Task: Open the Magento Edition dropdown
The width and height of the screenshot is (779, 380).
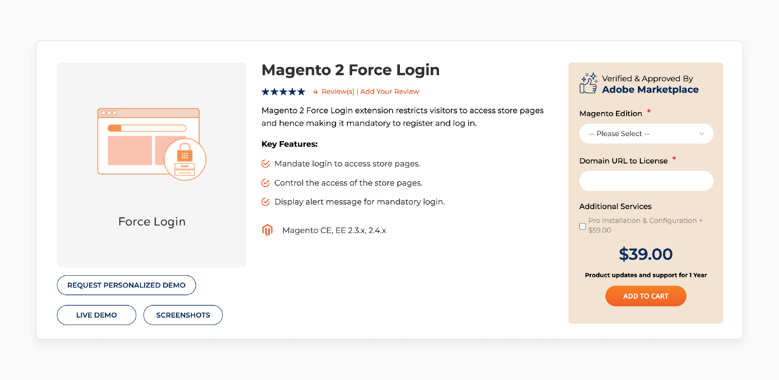Action: (646, 133)
